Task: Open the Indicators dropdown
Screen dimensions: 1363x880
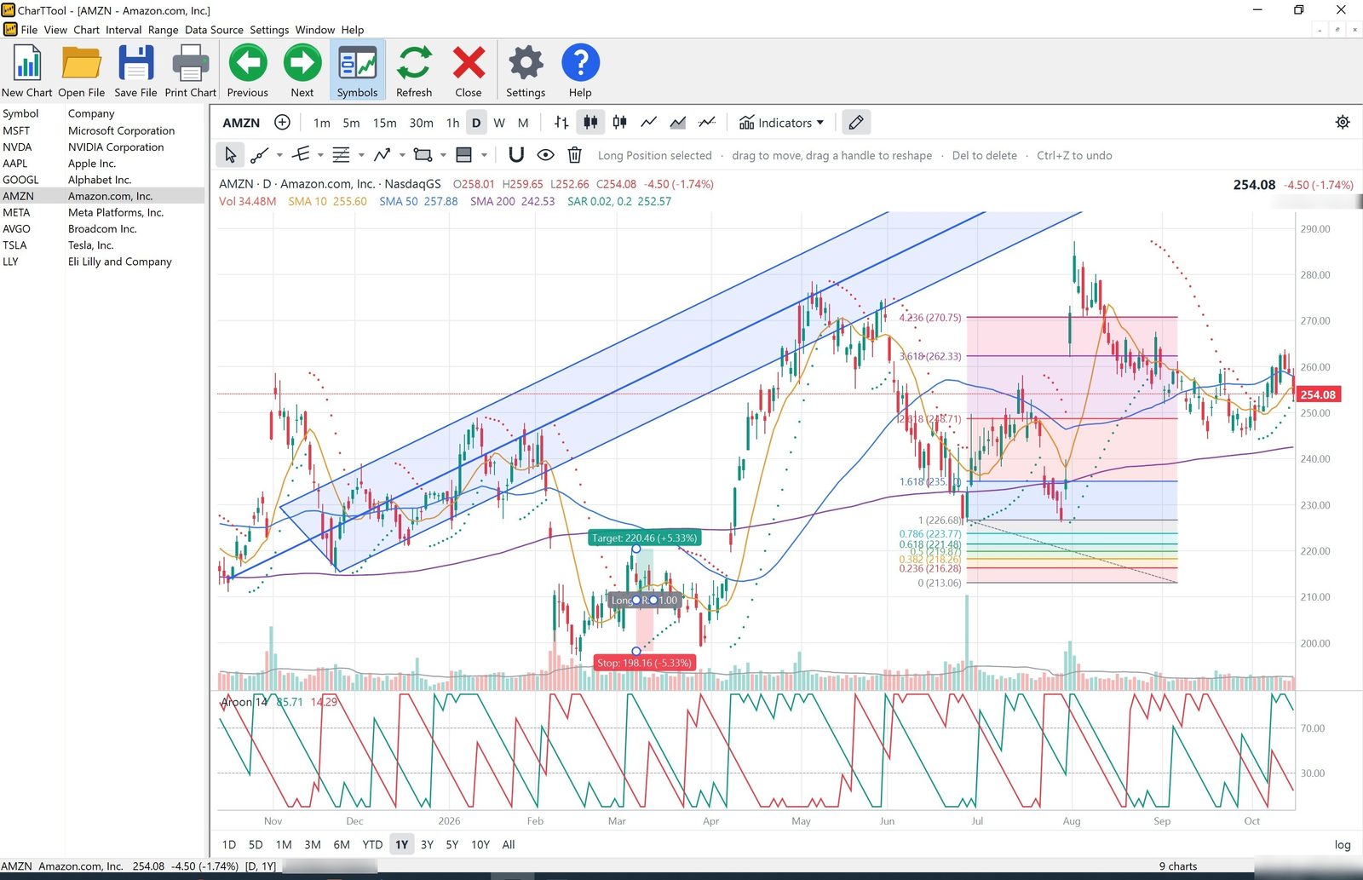Action: pos(781,123)
